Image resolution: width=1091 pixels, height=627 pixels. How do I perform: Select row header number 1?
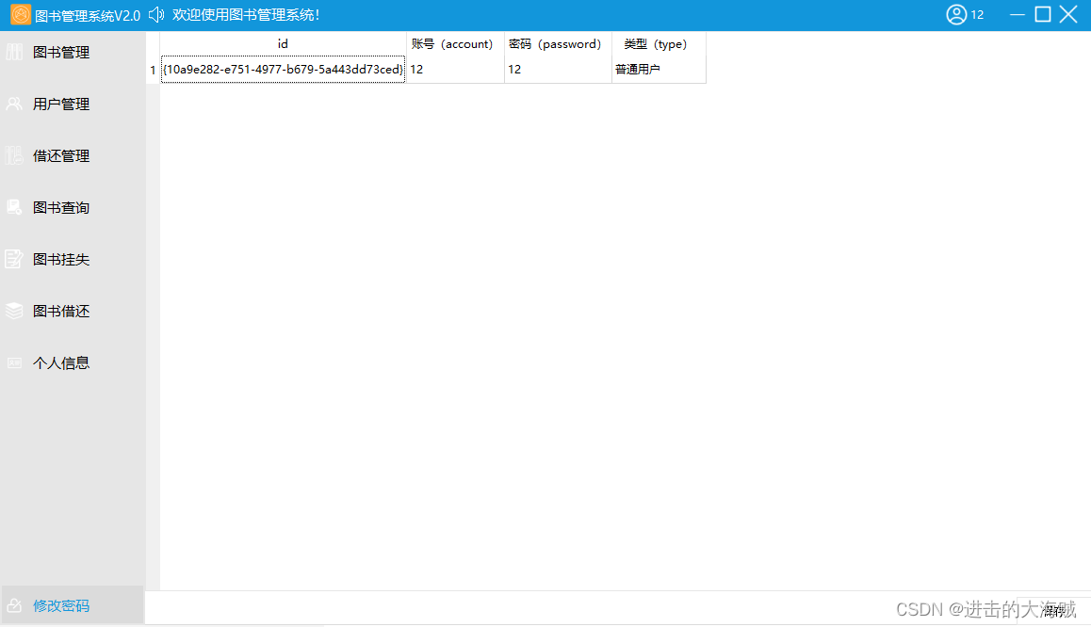pyautogui.click(x=153, y=70)
